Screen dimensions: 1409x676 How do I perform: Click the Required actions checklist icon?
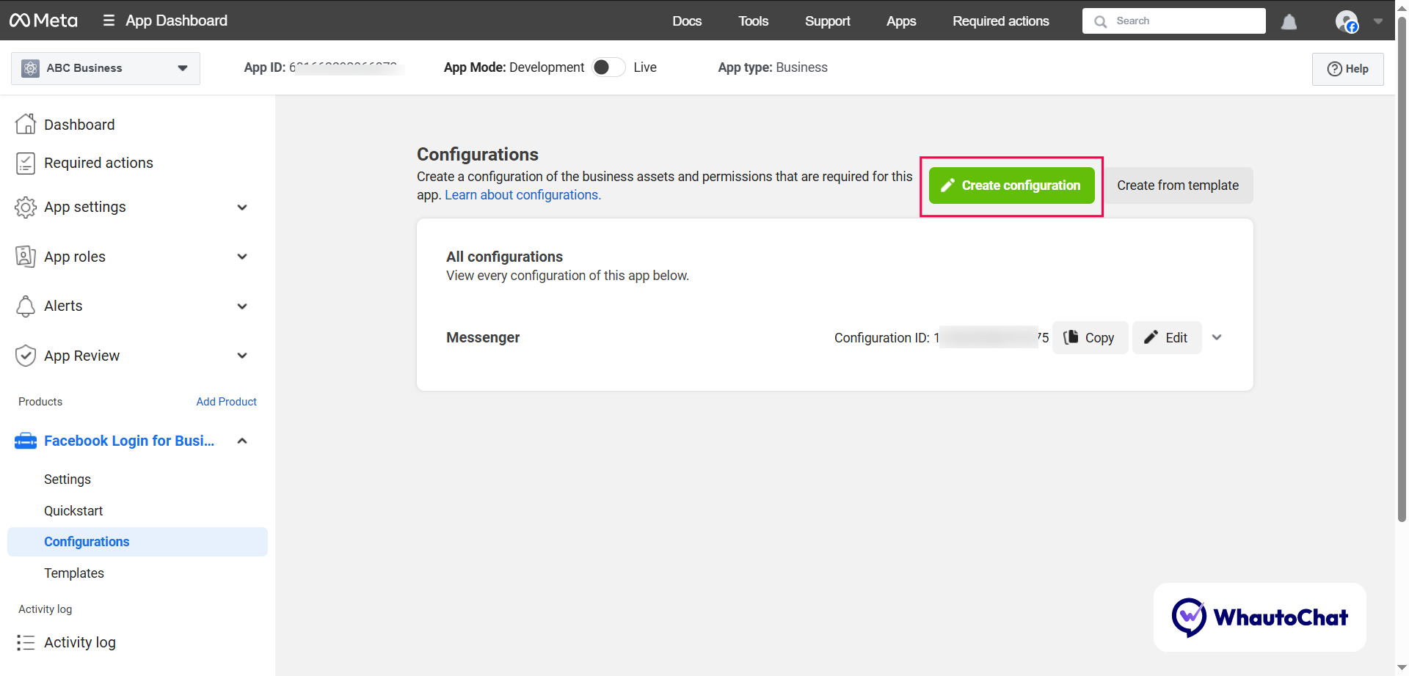pos(26,163)
